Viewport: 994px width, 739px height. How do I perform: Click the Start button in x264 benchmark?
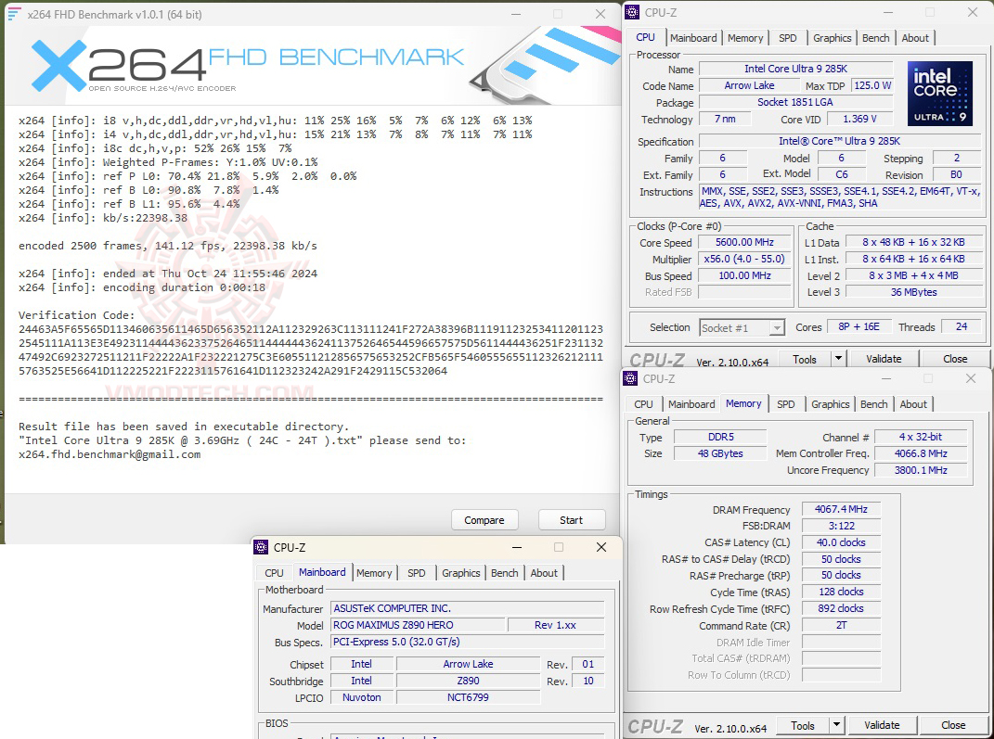point(571,520)
